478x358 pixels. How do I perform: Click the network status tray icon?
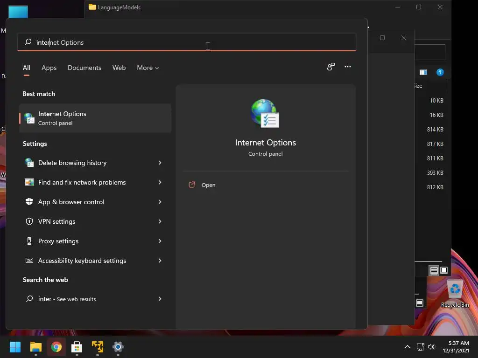[x=421, y=347]
